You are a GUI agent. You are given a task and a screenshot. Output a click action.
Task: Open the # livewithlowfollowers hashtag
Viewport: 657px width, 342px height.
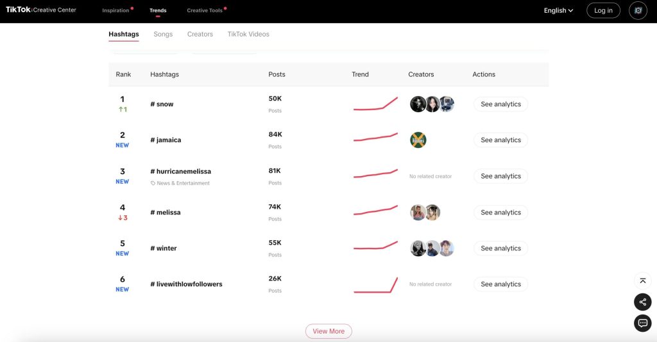[x=187, y=284]
